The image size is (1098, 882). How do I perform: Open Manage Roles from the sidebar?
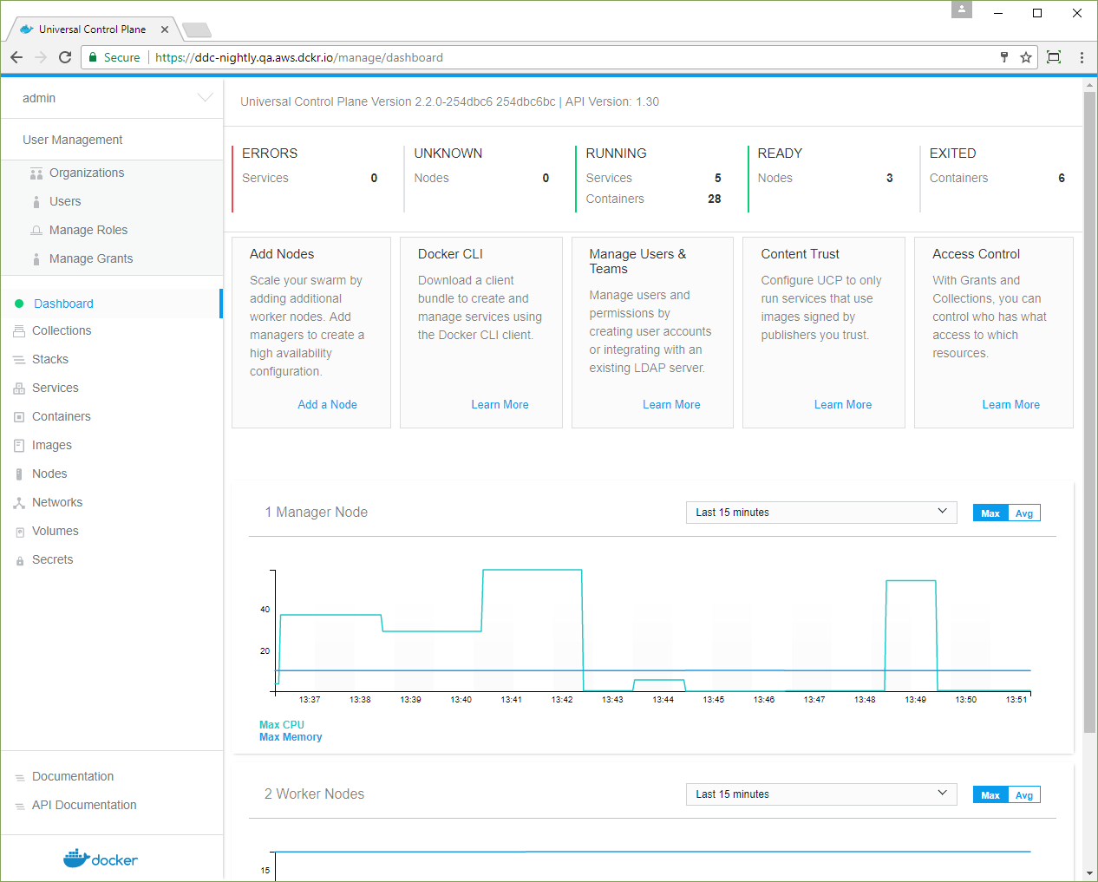[36, 230]
